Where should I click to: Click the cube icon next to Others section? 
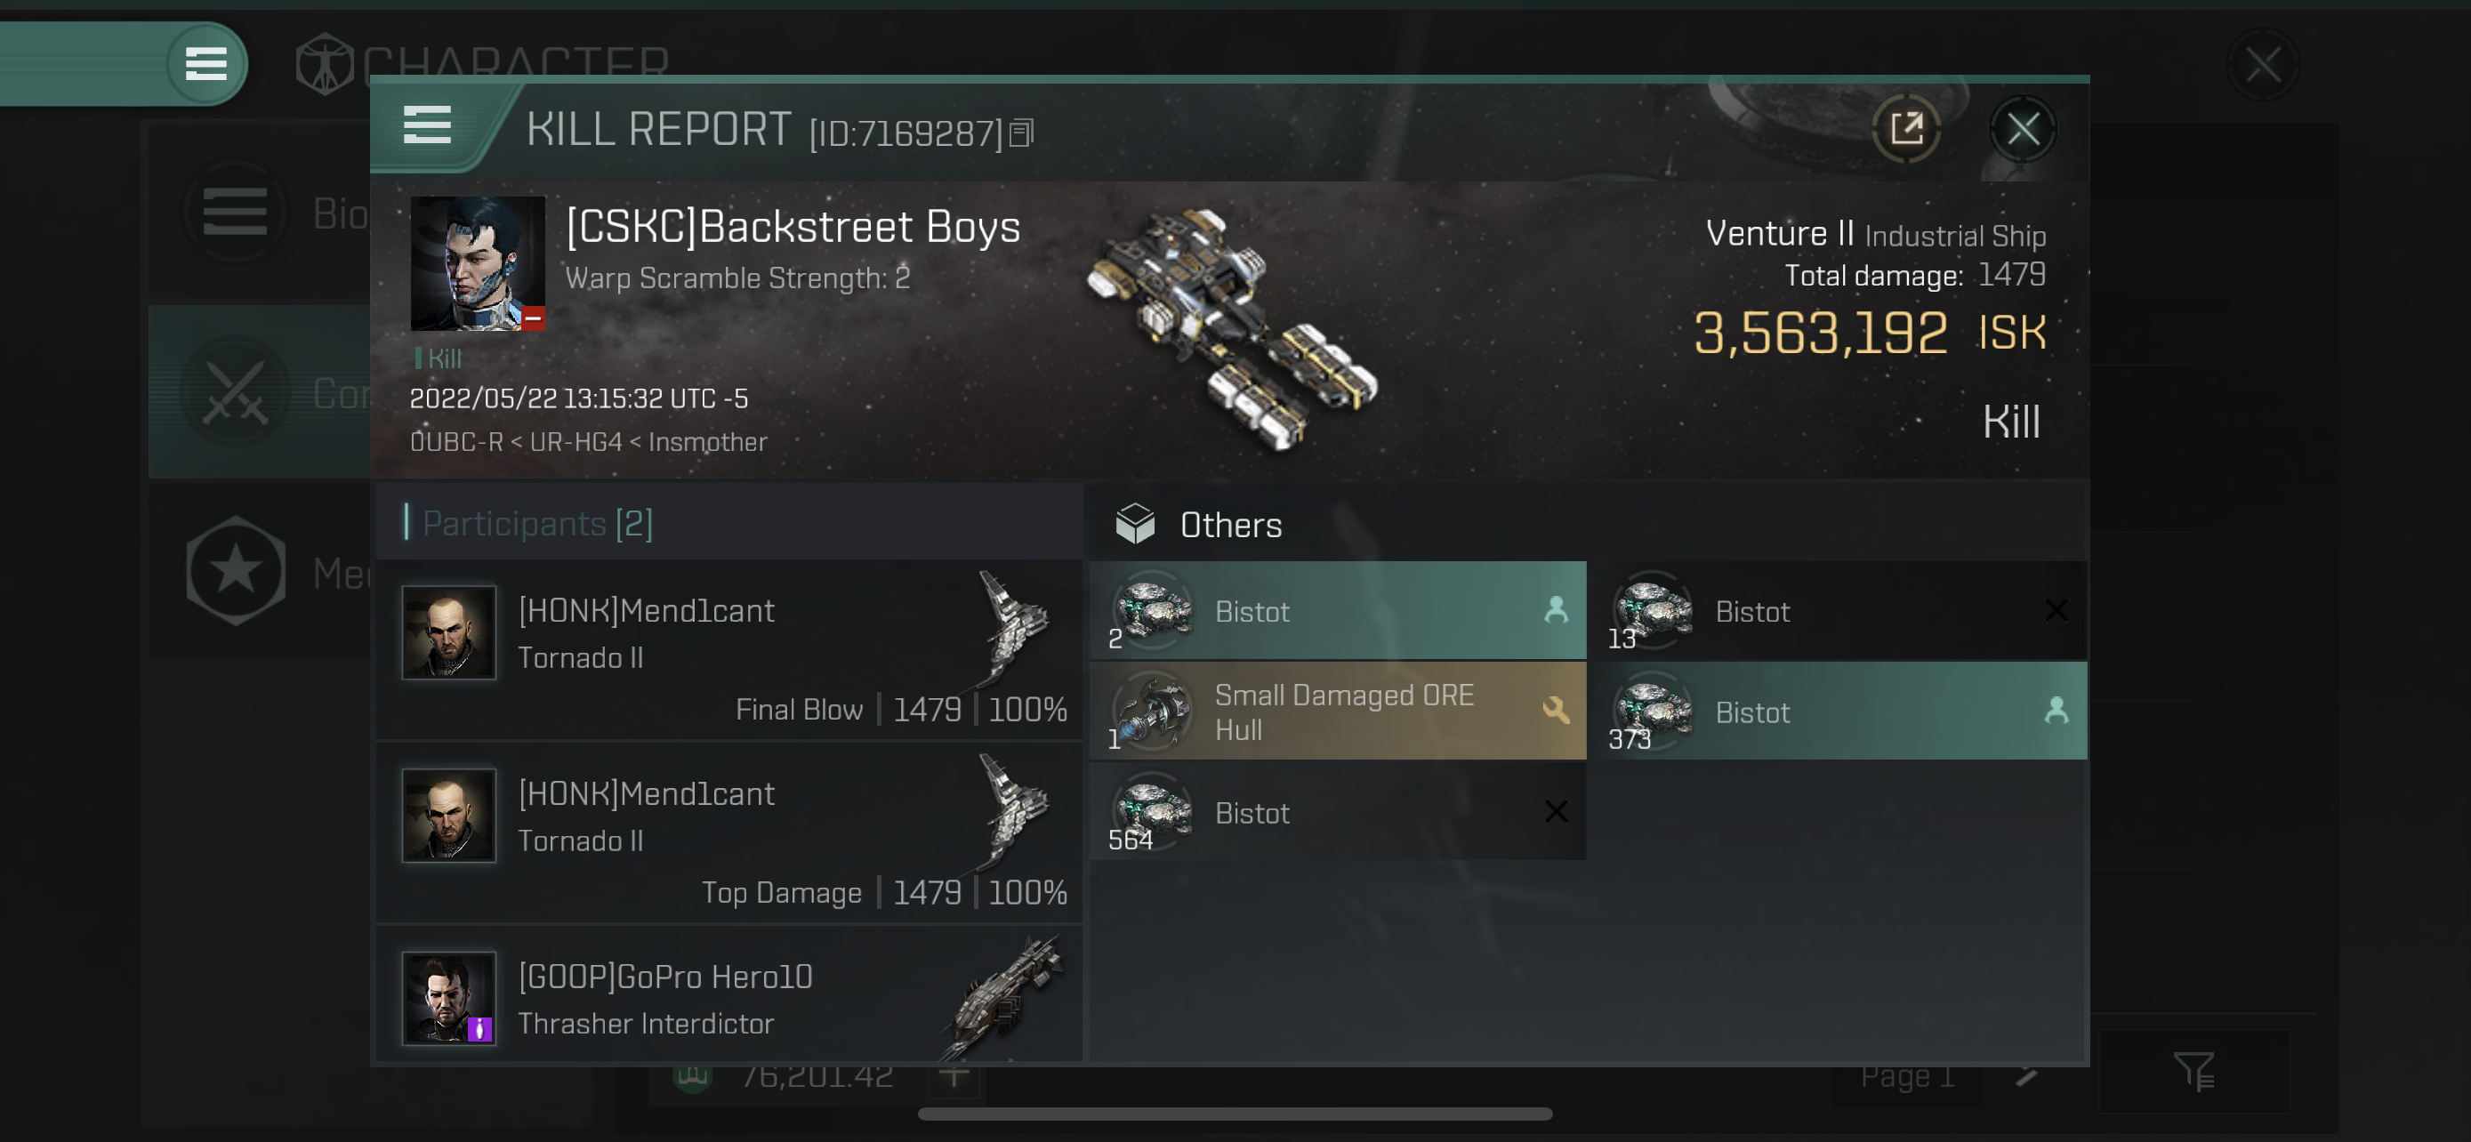click(1133, 525)
